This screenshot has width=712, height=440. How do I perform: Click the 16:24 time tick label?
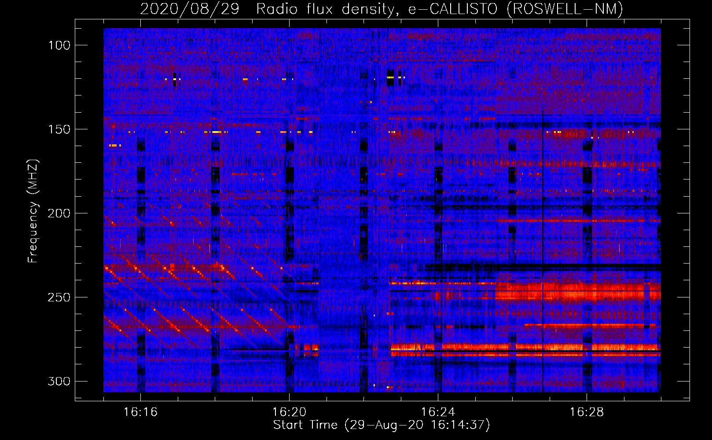coord(438,412)
